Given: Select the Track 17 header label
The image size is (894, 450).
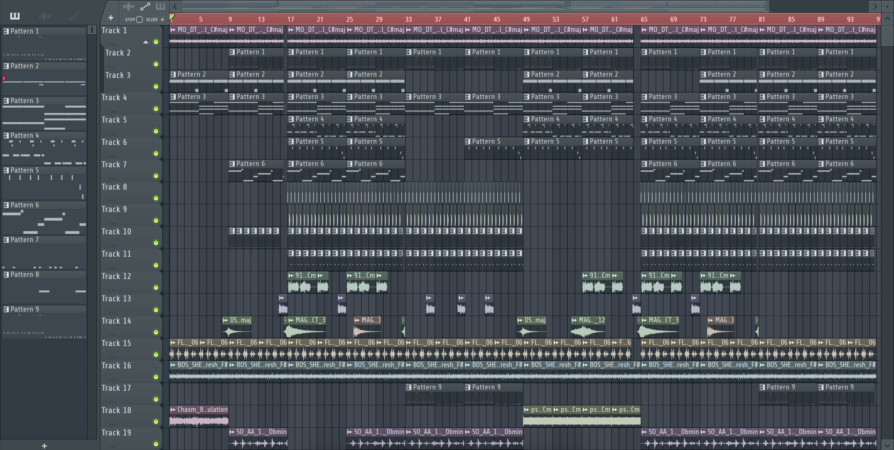Looking at the screenshot, I should click(x=117, y=388).
